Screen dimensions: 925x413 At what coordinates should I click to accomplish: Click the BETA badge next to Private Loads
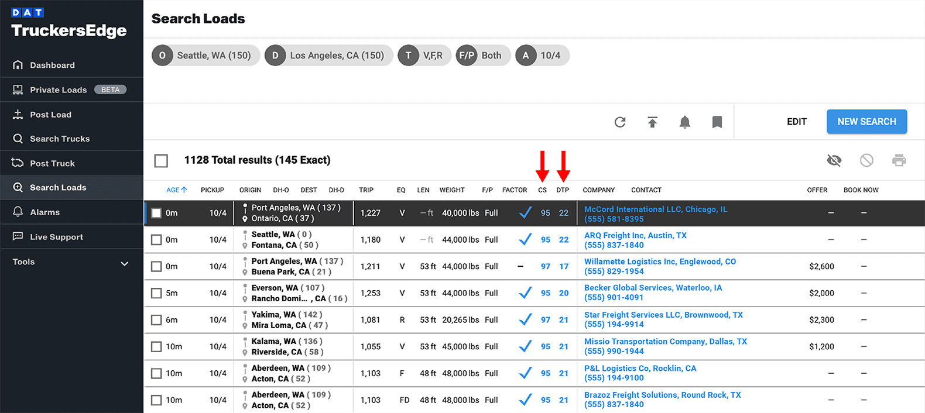[x=110, y=90]
